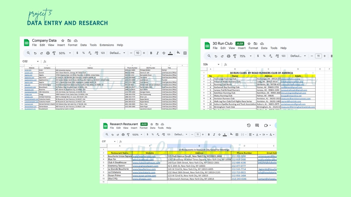This screenshot has width=351, height=197.
Task: Click the Gramercy Tavern cell
Action: tap(120, 166)
